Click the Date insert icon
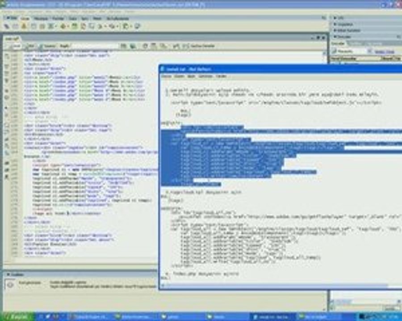This screenshot has width=402, height=321. point(74,26)
